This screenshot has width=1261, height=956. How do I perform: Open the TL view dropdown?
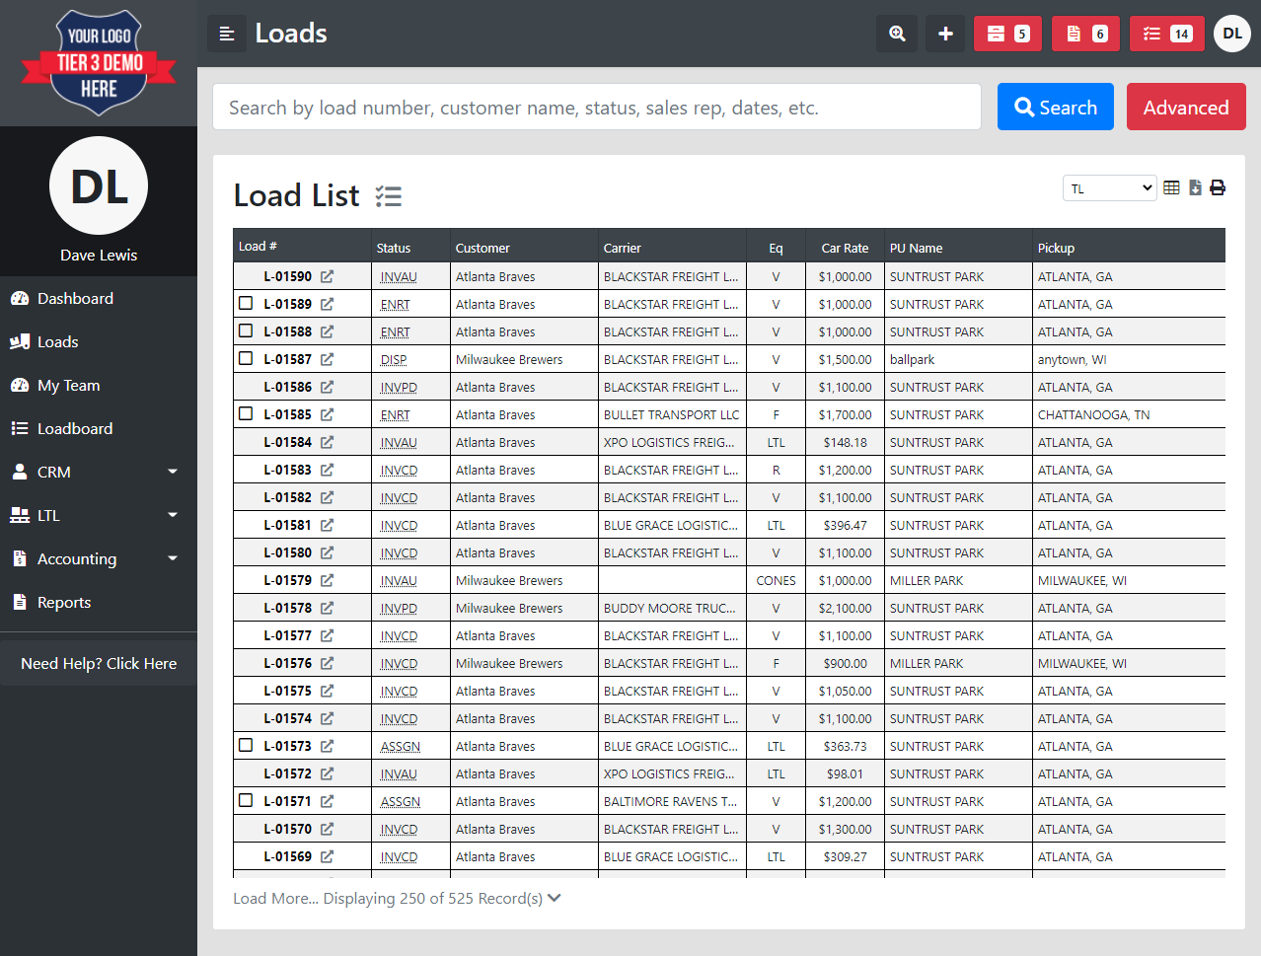coord(1109,186)
